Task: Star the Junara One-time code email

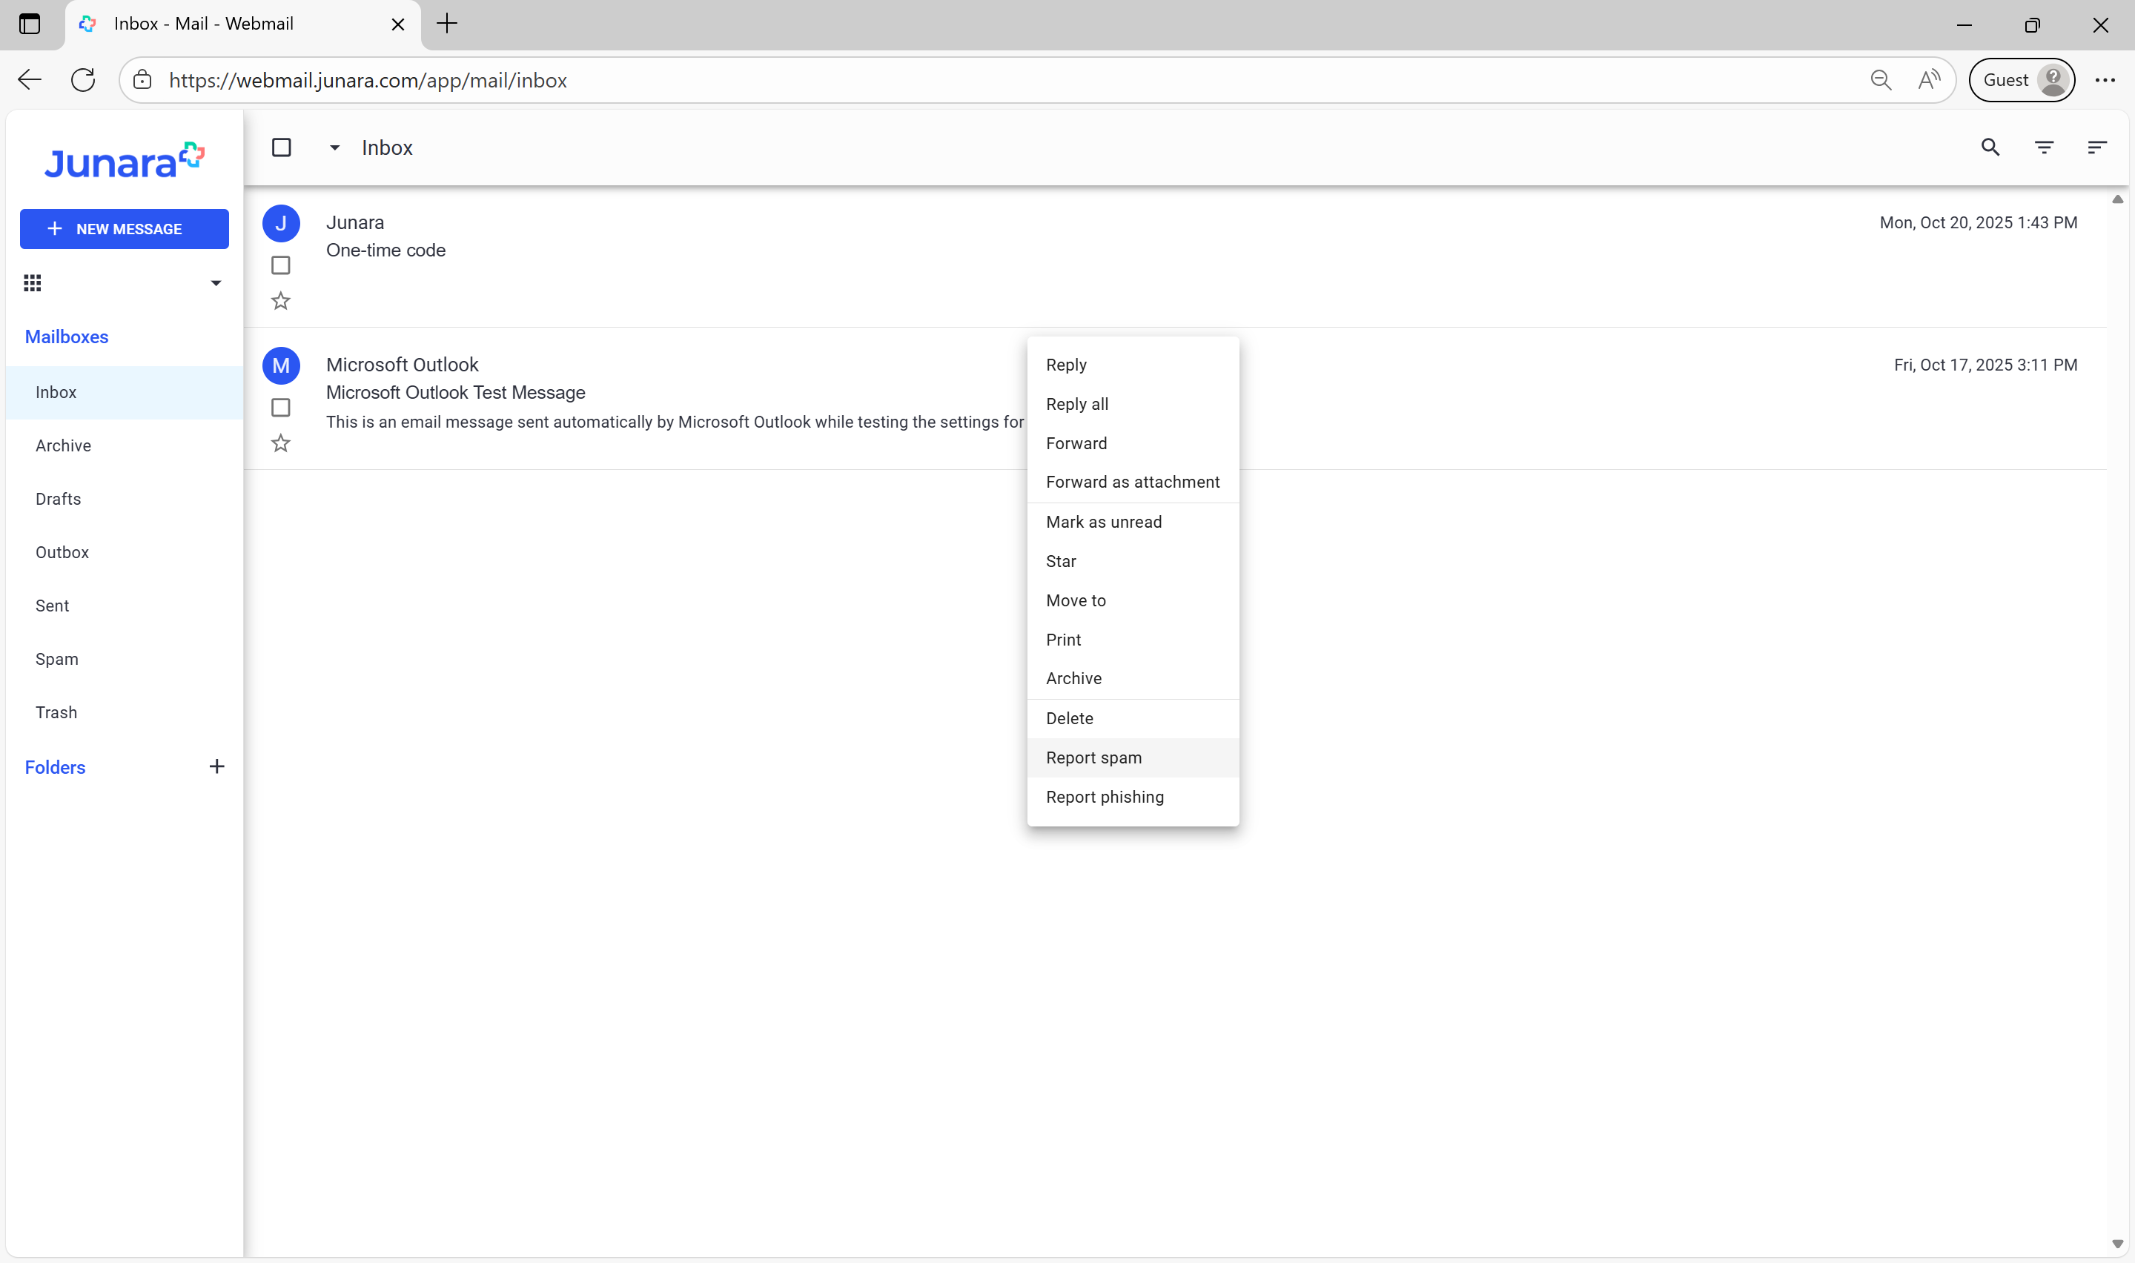Action: point(281,301)
